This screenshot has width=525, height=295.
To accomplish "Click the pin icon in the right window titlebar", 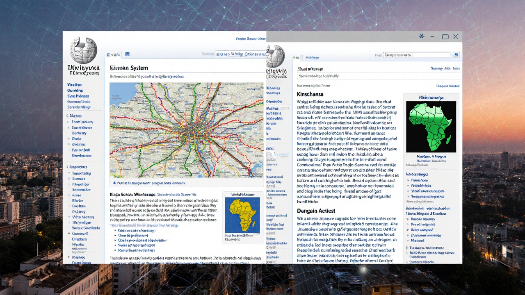I will click(421, 36).
